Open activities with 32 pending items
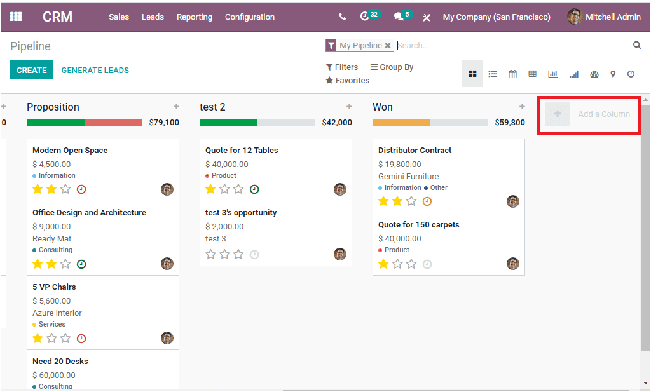The width and height of the screenshot is (651, 392). point(367,17)
